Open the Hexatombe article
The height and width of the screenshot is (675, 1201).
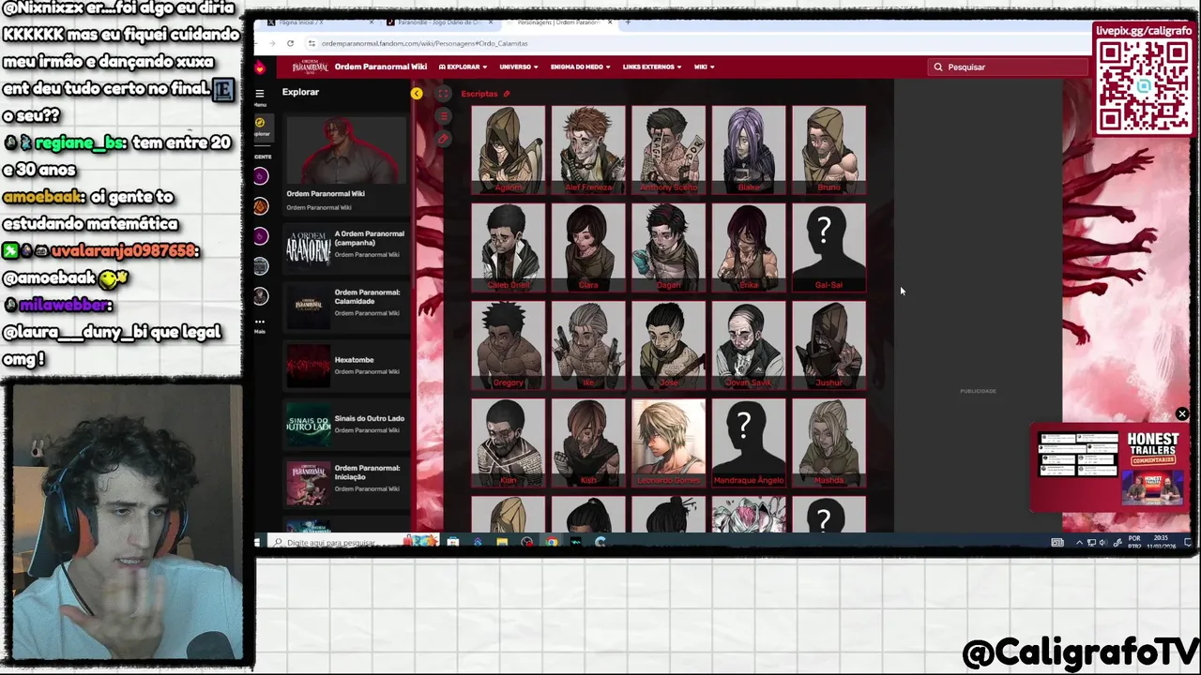345,365
